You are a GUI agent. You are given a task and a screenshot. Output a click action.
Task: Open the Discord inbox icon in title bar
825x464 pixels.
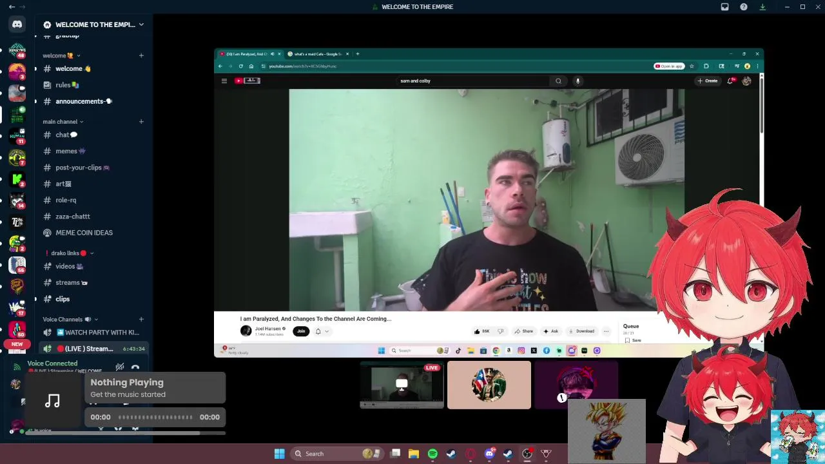coord(724,7)
